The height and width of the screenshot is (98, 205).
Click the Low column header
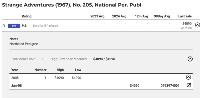[78, 70]
